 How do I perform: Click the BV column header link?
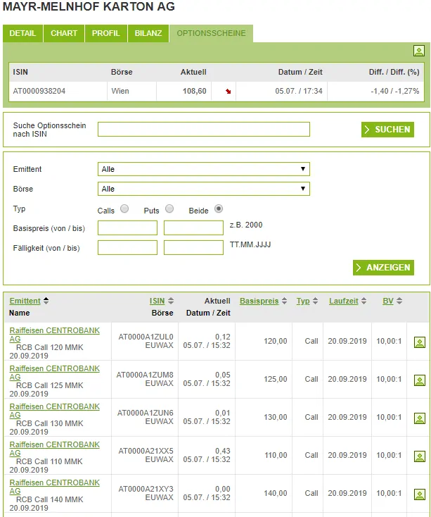tap(388, 301)
